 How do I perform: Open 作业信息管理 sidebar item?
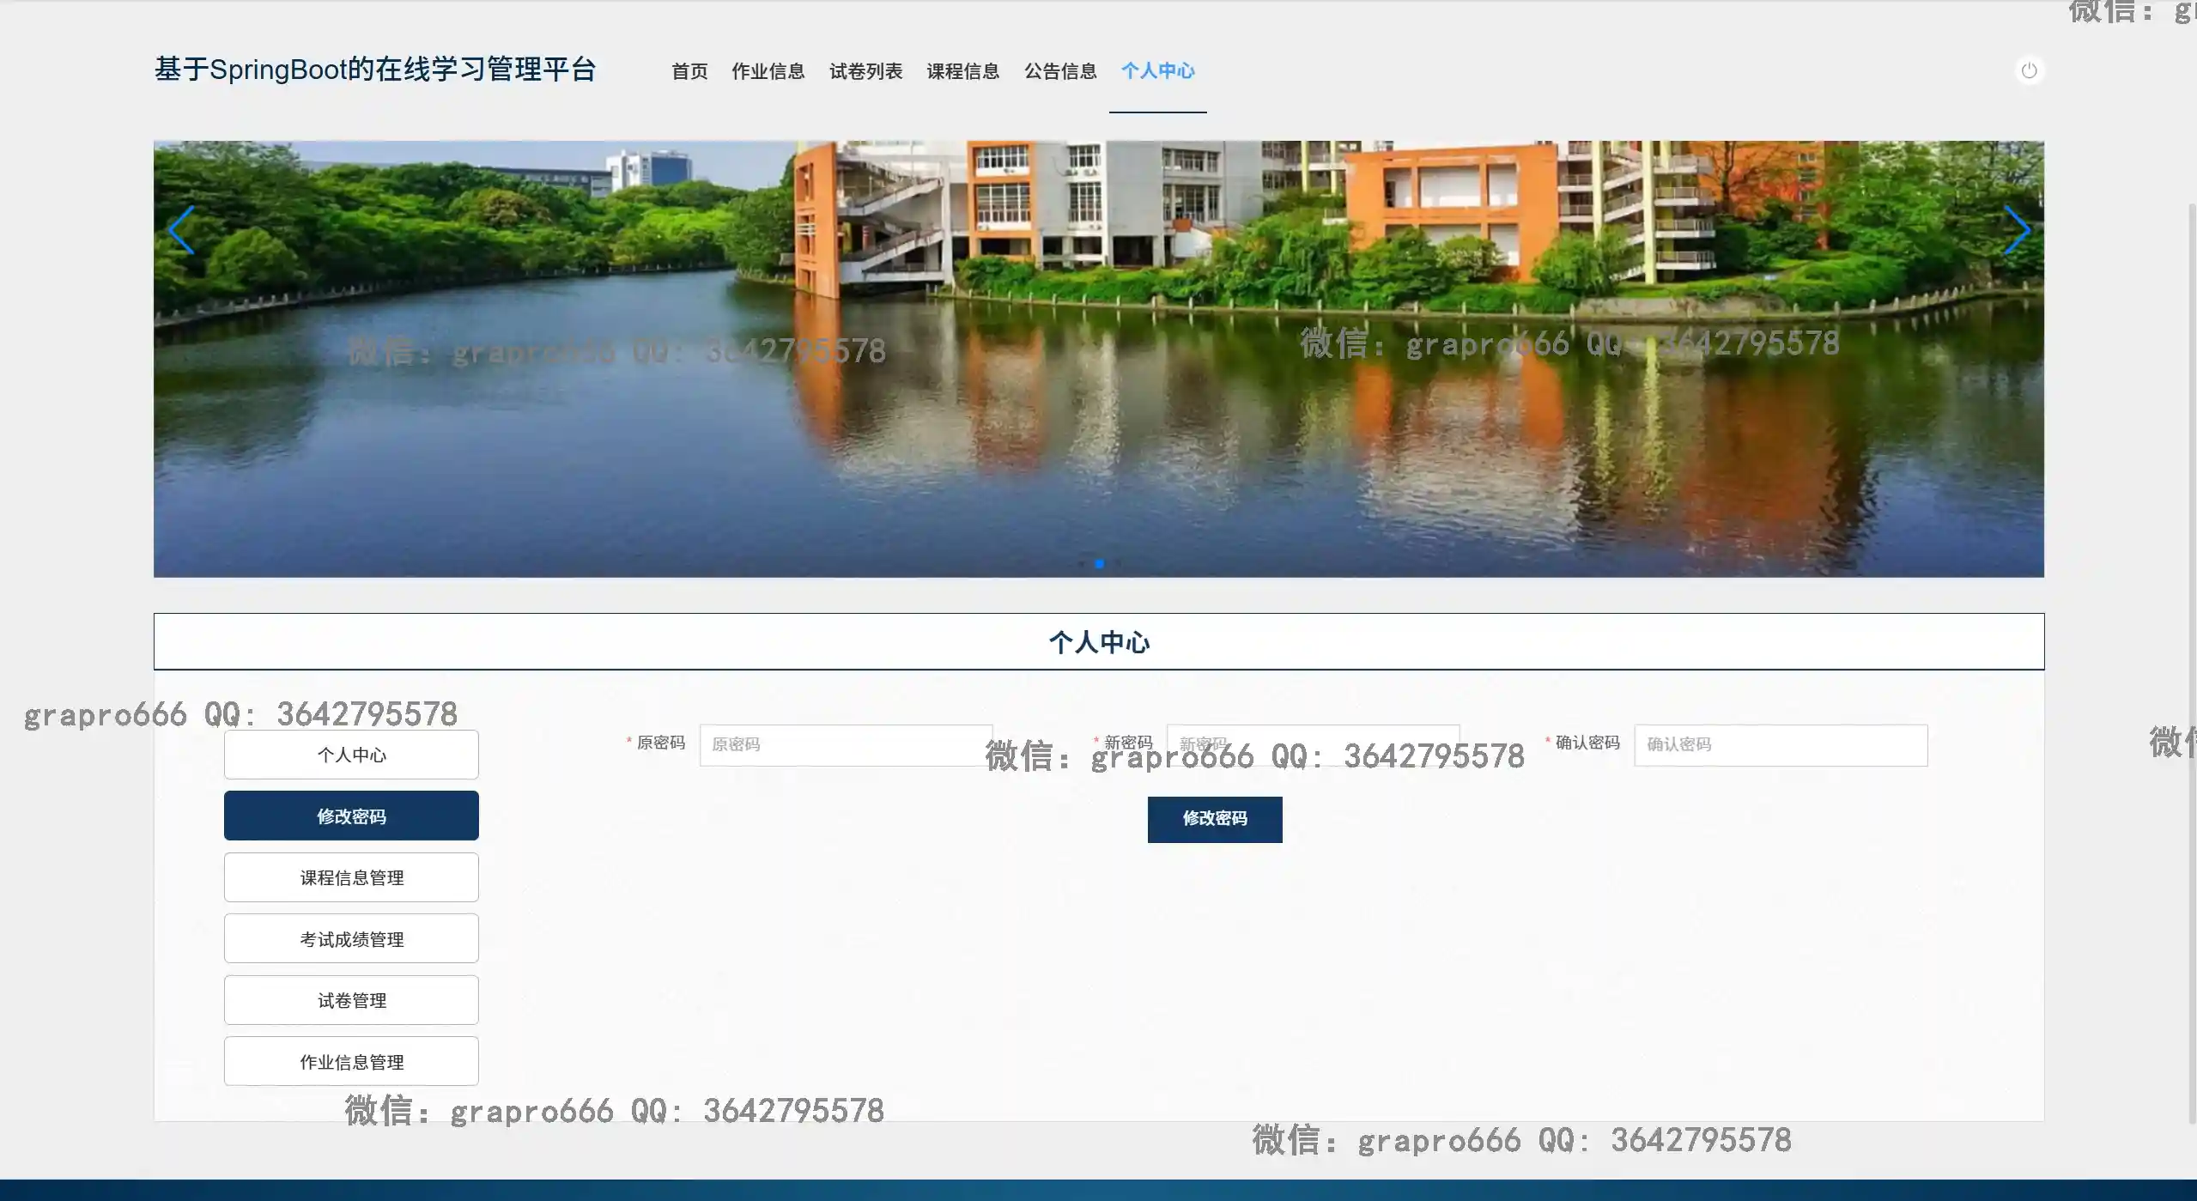point(351,1062)
